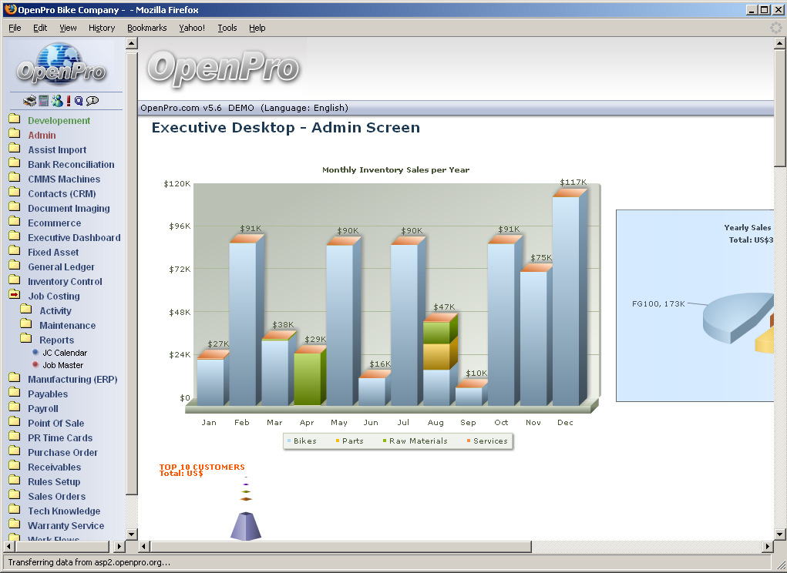
Task: Click the open folder icon beside Job Costing
Action: (x=15, y=296)
